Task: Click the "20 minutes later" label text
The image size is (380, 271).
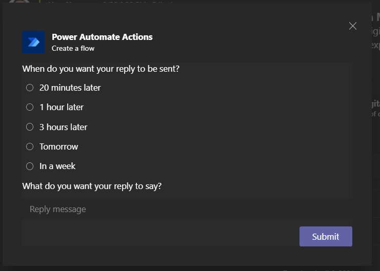Action: pyautogui.click(x=70, y=88)
